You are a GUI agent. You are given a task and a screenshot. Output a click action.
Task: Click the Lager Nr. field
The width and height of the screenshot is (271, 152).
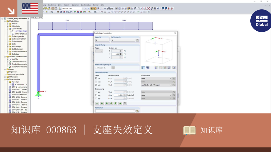[102, 40]
